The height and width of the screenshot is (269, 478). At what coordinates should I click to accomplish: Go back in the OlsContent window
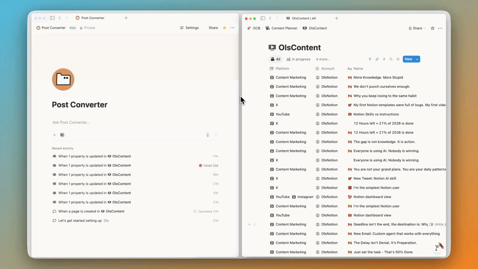click(x=270, y=18)
